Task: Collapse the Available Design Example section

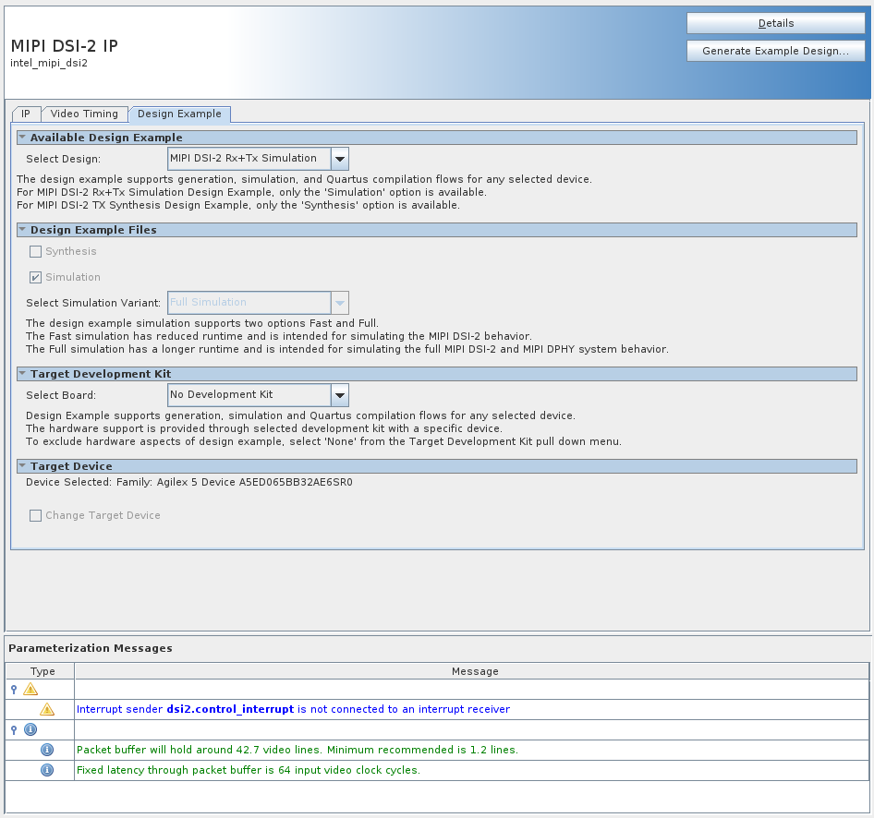Action: pos(22,137)
